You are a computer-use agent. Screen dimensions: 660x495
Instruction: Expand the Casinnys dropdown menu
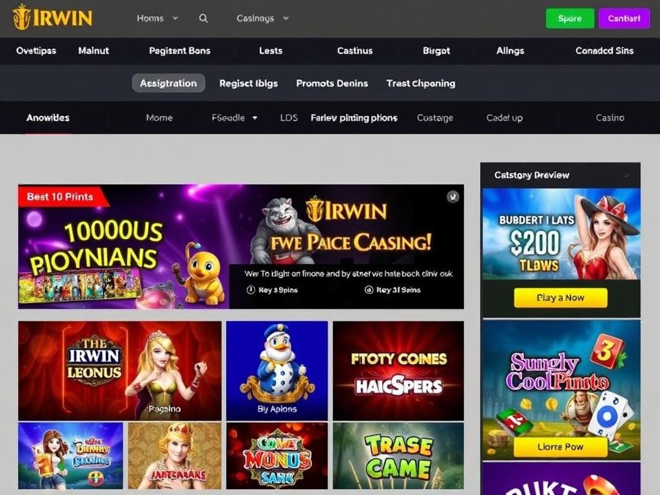click(262, 18)
